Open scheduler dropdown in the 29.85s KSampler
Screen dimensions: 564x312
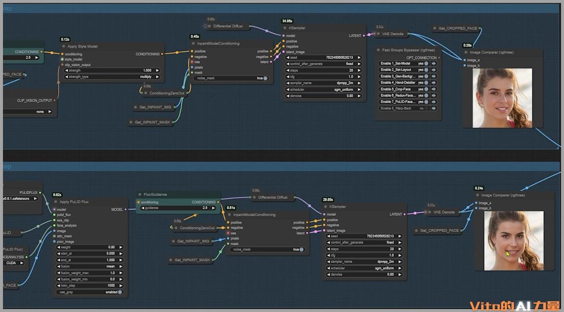(364, 268)
